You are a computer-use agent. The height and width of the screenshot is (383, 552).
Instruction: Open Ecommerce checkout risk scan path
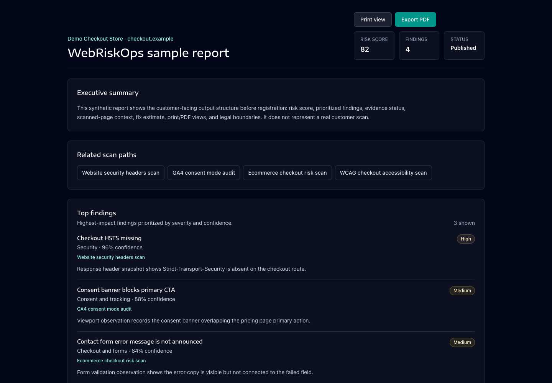(x=287, y=173)
